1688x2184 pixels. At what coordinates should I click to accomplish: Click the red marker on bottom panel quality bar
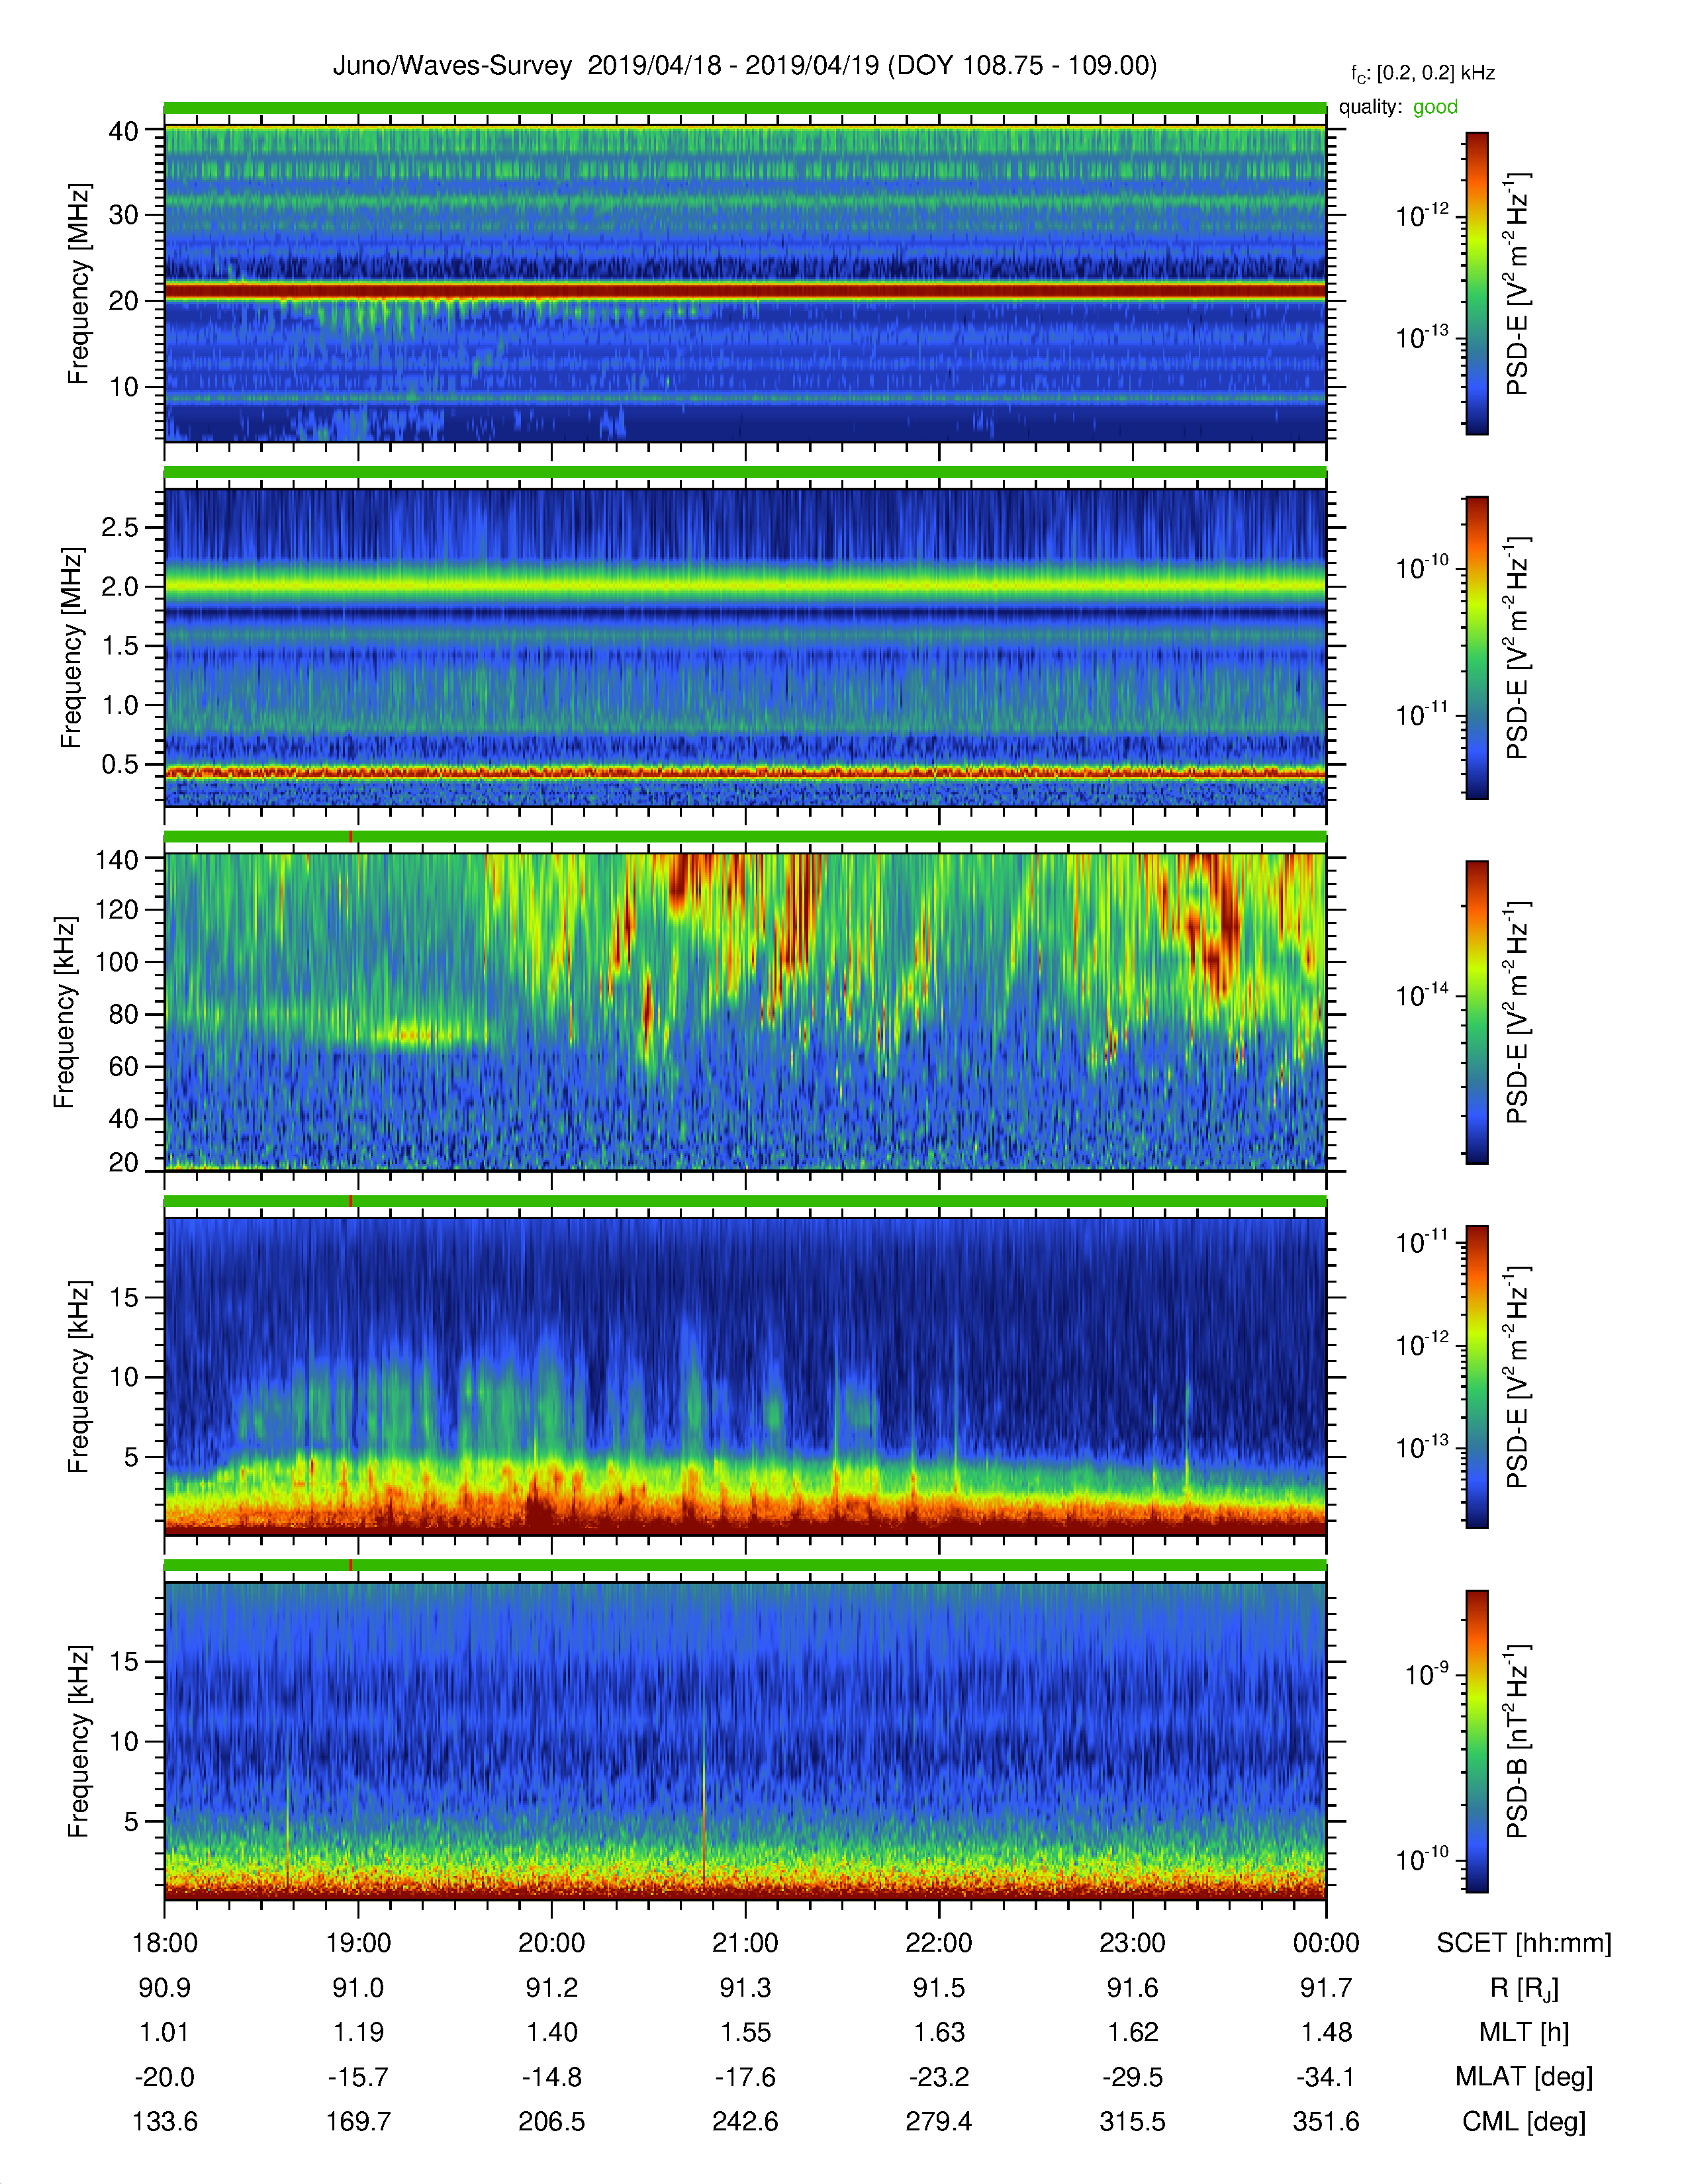(x=351, y=1565)
